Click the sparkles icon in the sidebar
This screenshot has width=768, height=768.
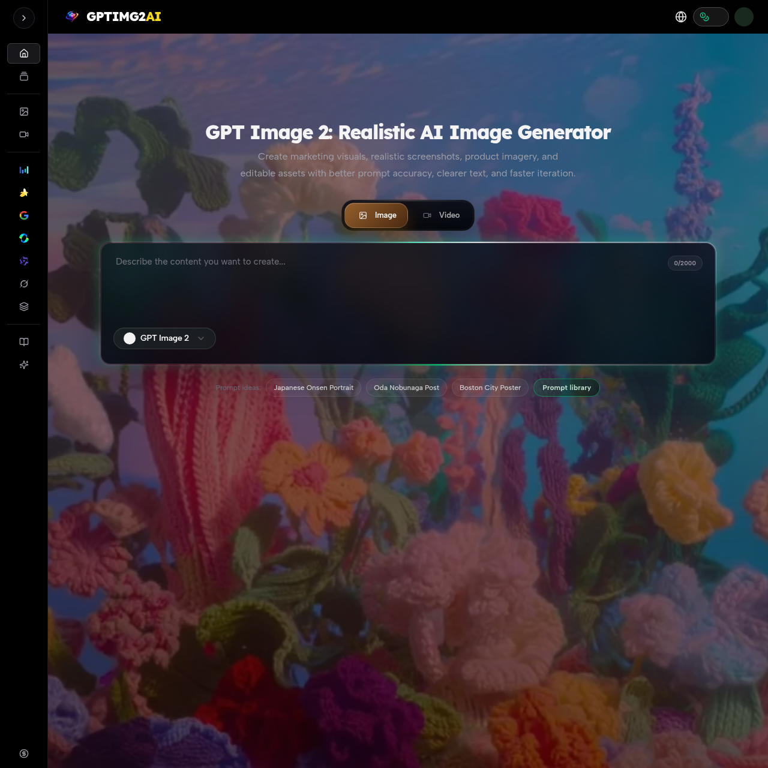(23, 364)
